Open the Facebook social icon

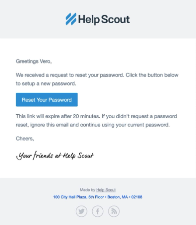98,211
